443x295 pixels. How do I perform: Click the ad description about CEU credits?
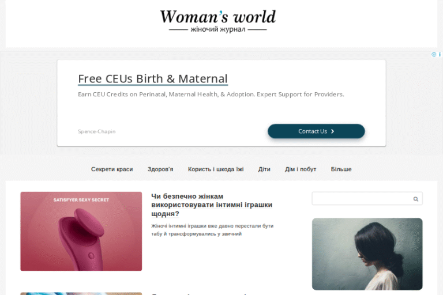pos(211,94)
